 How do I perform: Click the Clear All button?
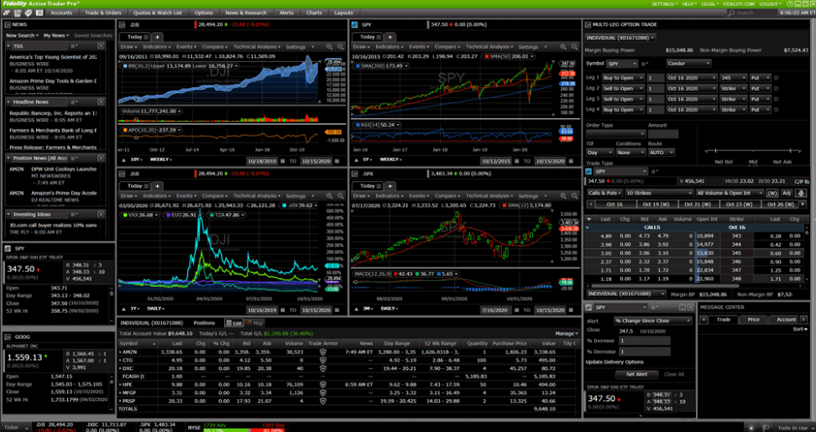pos(674,374)
